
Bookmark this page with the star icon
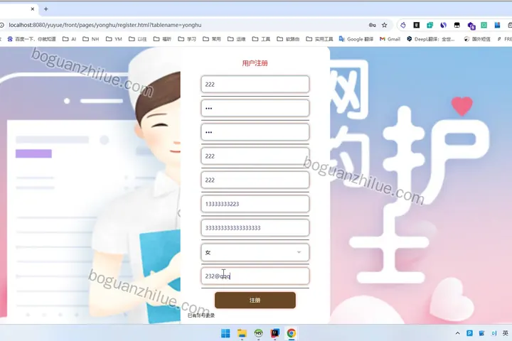(384, 25)
